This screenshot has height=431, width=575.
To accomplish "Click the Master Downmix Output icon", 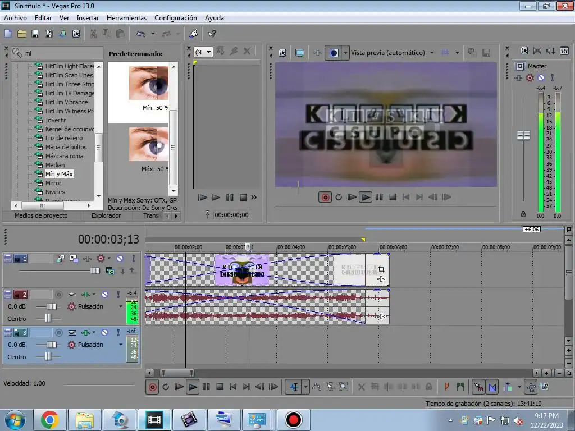I will 537,51.
